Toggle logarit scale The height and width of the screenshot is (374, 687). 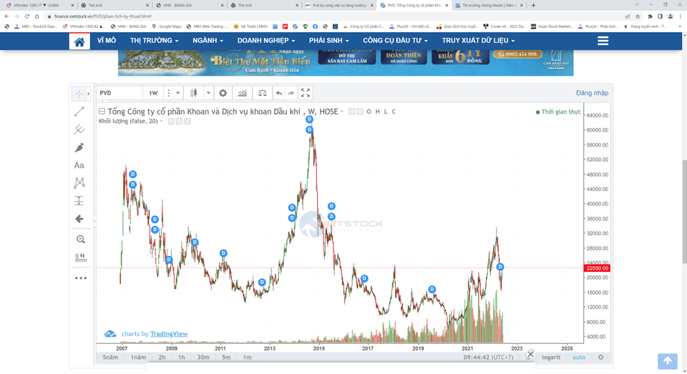[x=551, y=358]
